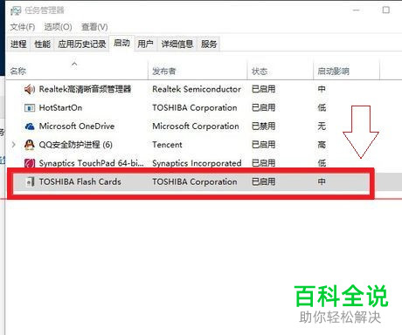Click the TOSHIBA Flash Cards icon

coord(31,182)
